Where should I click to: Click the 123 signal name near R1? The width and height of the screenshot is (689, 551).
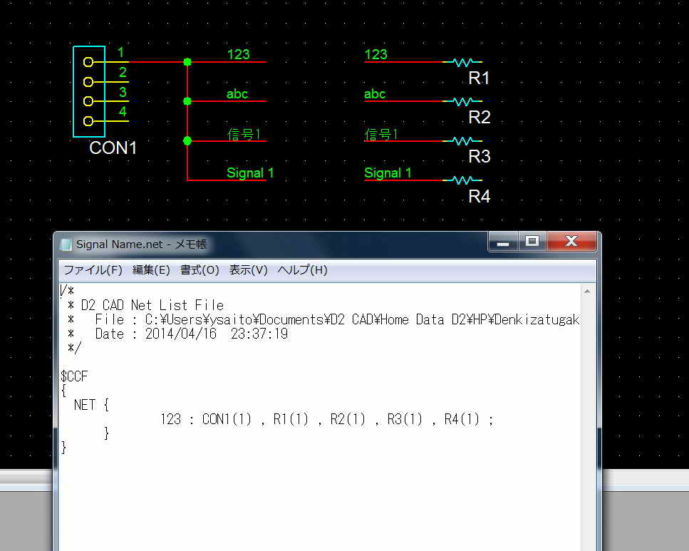[375, 54]
